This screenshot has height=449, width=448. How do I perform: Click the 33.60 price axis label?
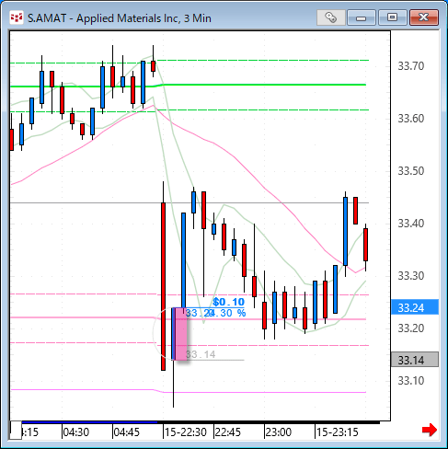point(411,119)
